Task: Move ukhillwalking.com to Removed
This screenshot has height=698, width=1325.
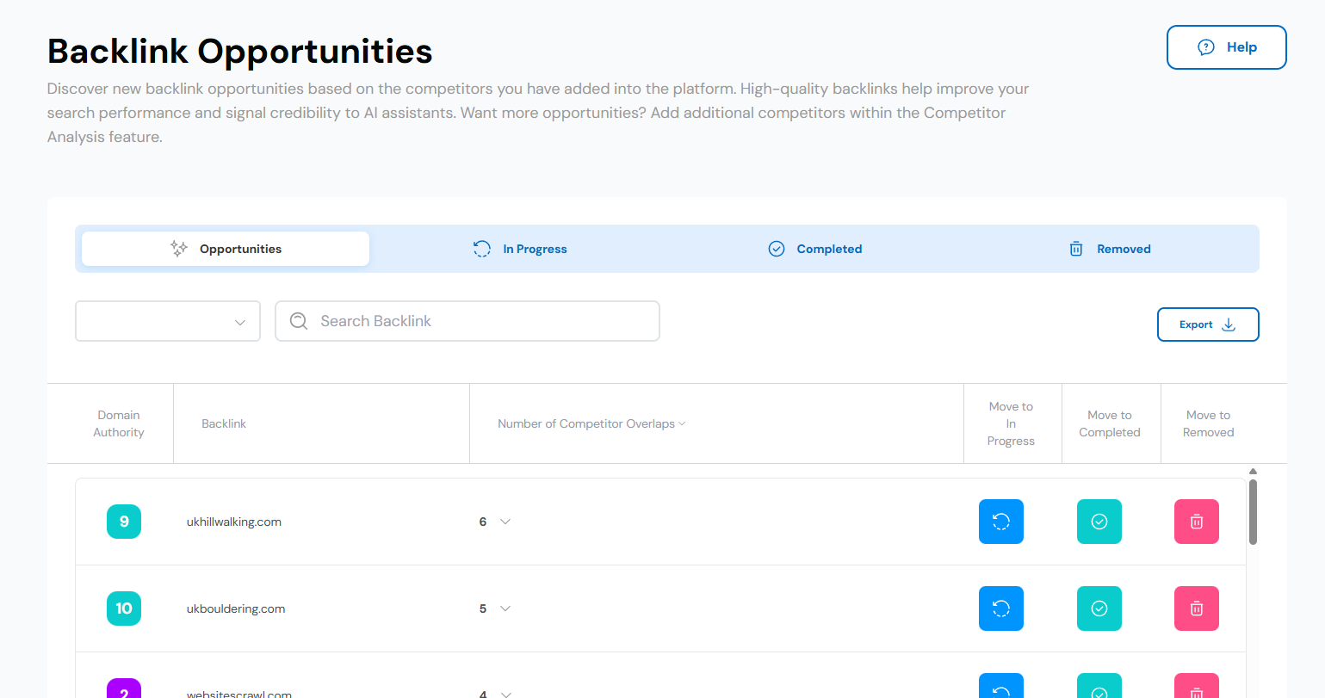Action: click(x=1197, y=522)
